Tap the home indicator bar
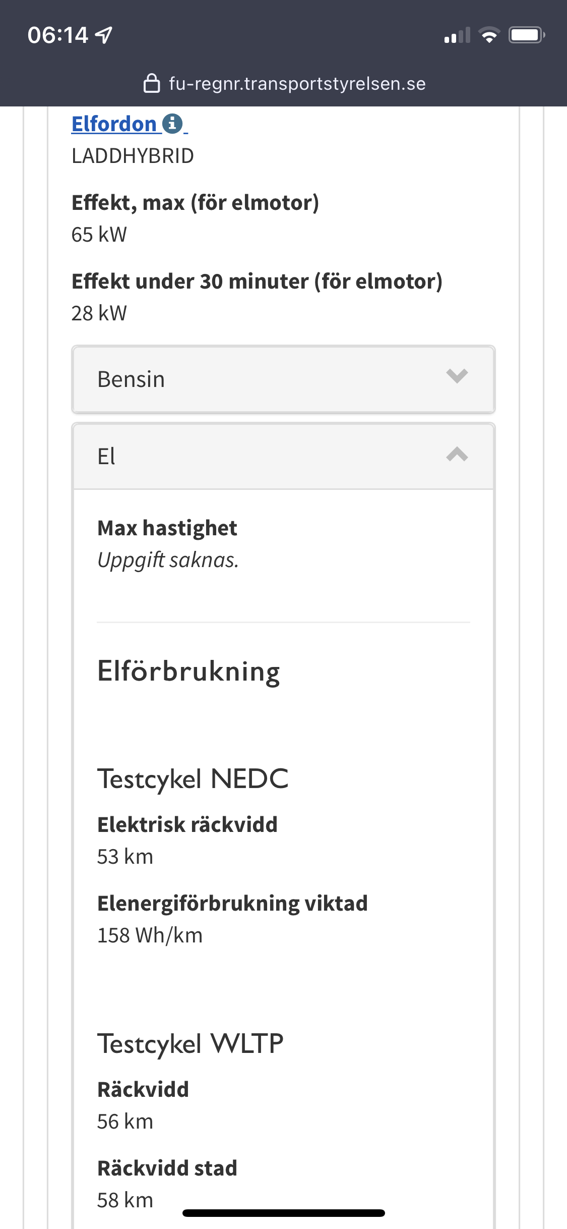Image resolution: width=567 pixels, height=1229 pixels. click(284, 1213)
